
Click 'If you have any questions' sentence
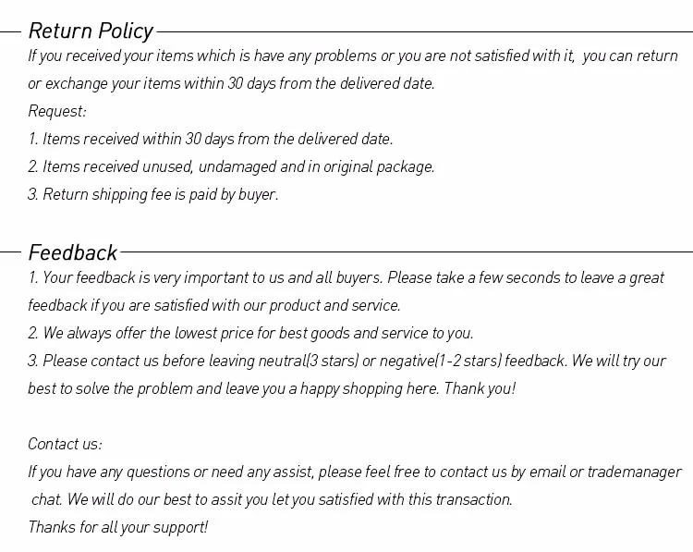(x=355, y=472)
